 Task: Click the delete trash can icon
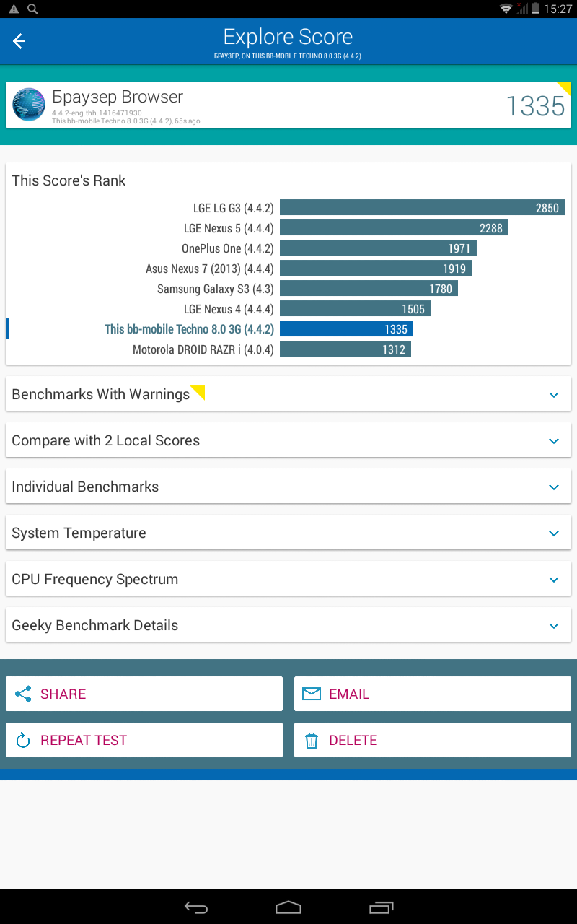[x=312, y=740]
